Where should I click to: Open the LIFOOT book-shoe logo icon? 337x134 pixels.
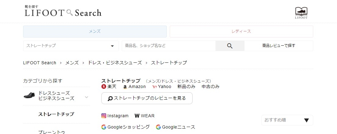[301, 13]
